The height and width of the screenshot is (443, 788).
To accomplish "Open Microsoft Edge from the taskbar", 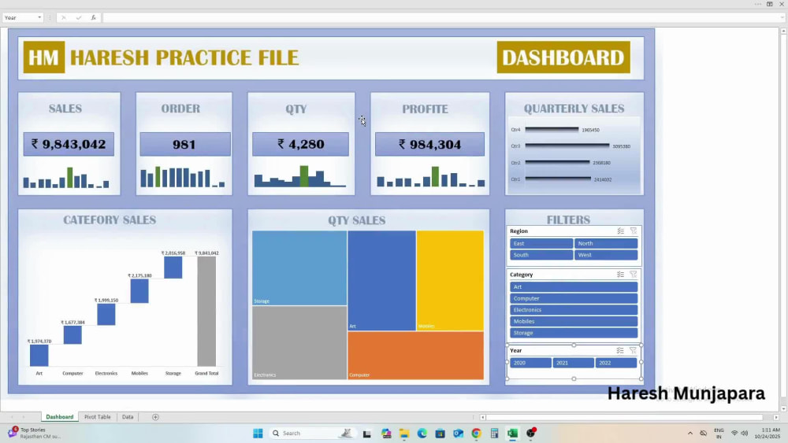I will point(422,434).
